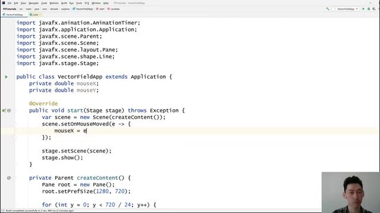Click 'AnimationTimer' in the first import
Viewport: 380px width, 213px height.
115,23
